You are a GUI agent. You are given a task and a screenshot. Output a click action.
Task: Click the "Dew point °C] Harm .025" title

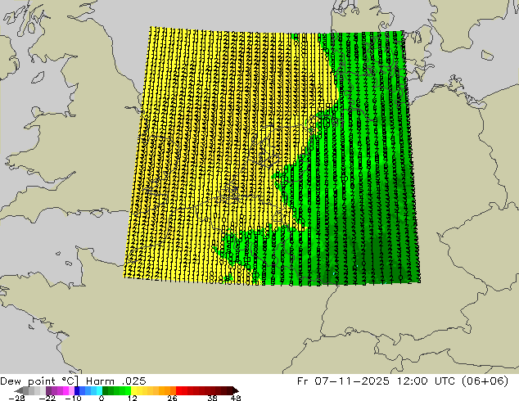coord(73,381)
